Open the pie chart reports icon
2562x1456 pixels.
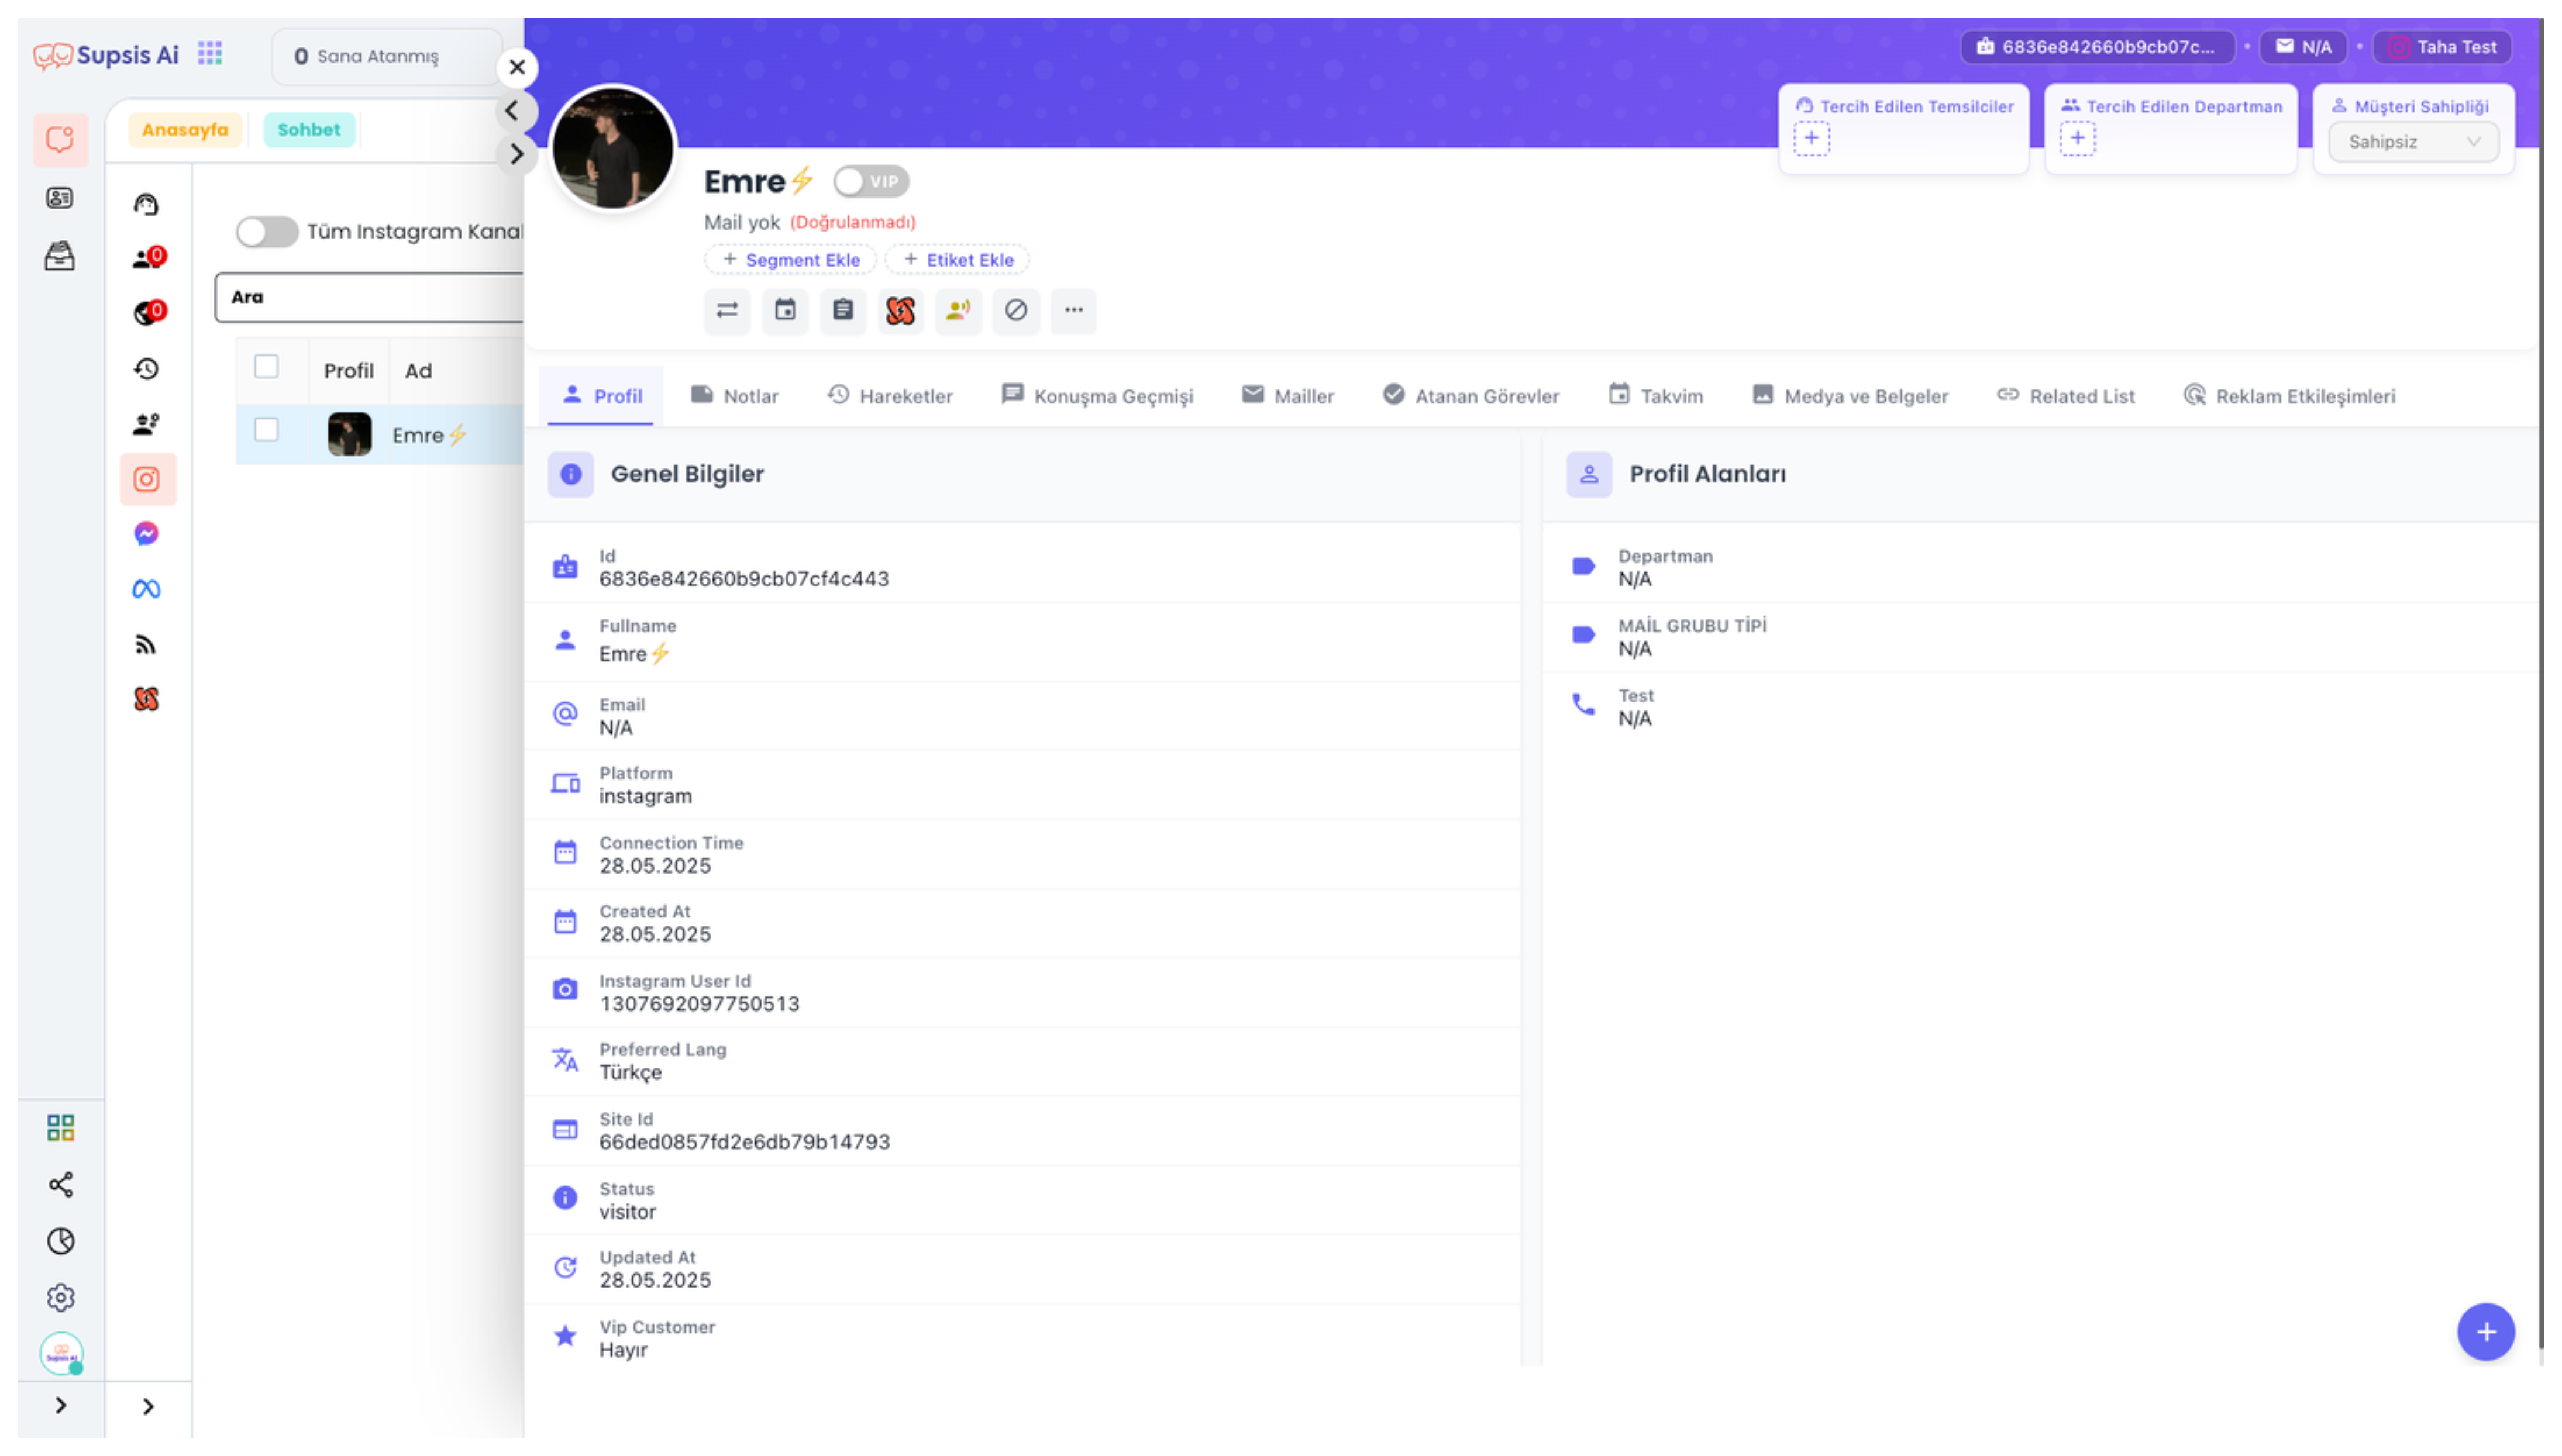(60, 1241)
